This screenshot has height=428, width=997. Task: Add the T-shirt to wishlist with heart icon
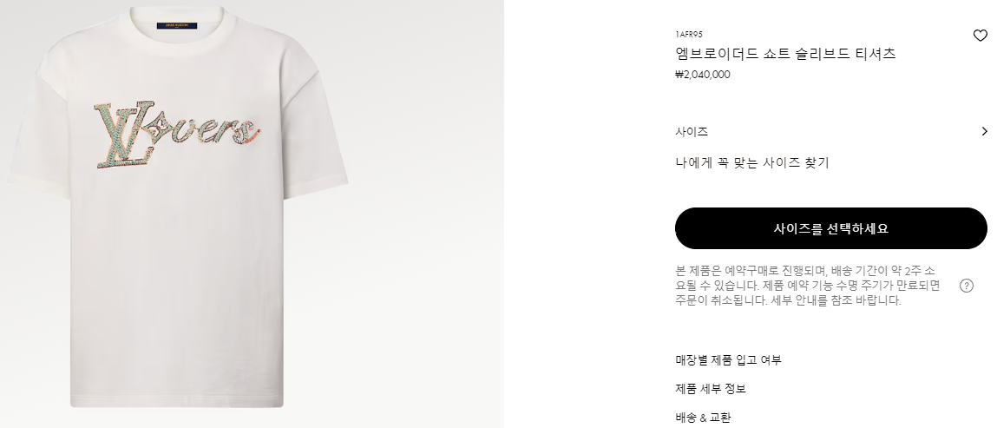pyautogui.click(x=980, y=36)
